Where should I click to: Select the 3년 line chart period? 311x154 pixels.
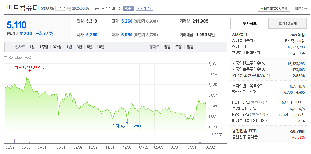click(x=79, y=47)
